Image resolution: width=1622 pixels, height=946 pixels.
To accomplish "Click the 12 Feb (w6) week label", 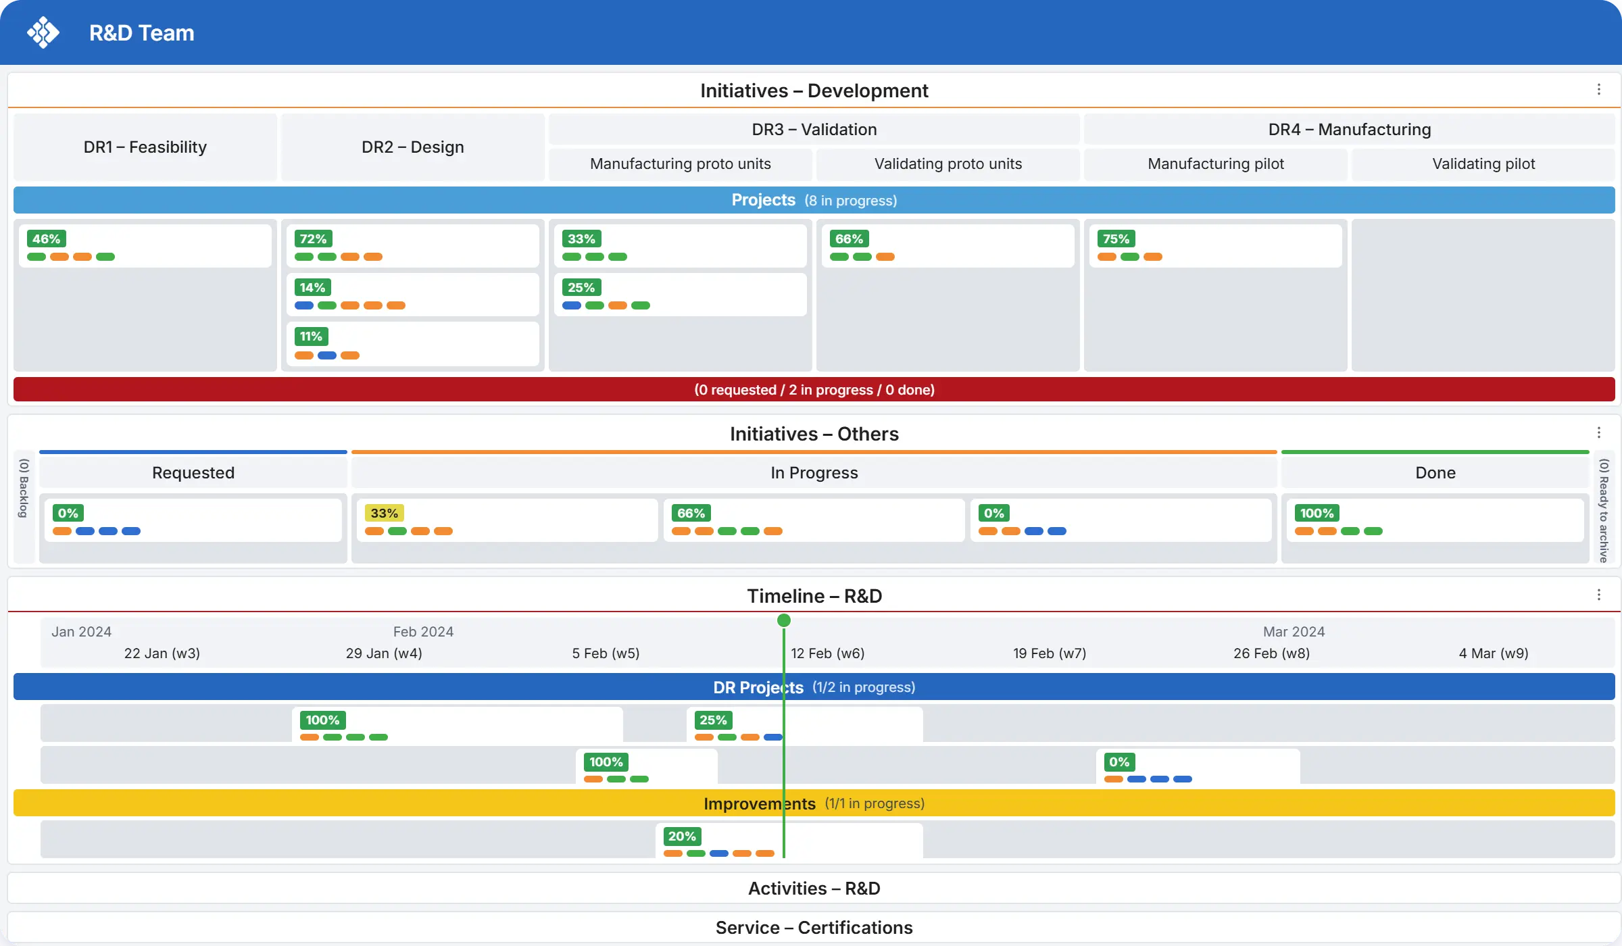I will (828, 653).
